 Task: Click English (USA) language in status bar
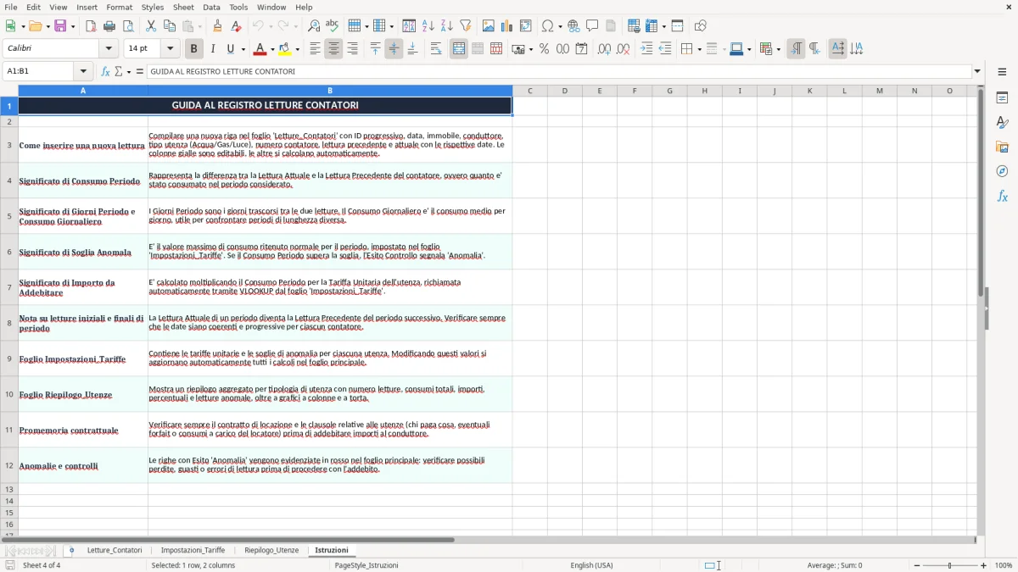coord(591,565)
